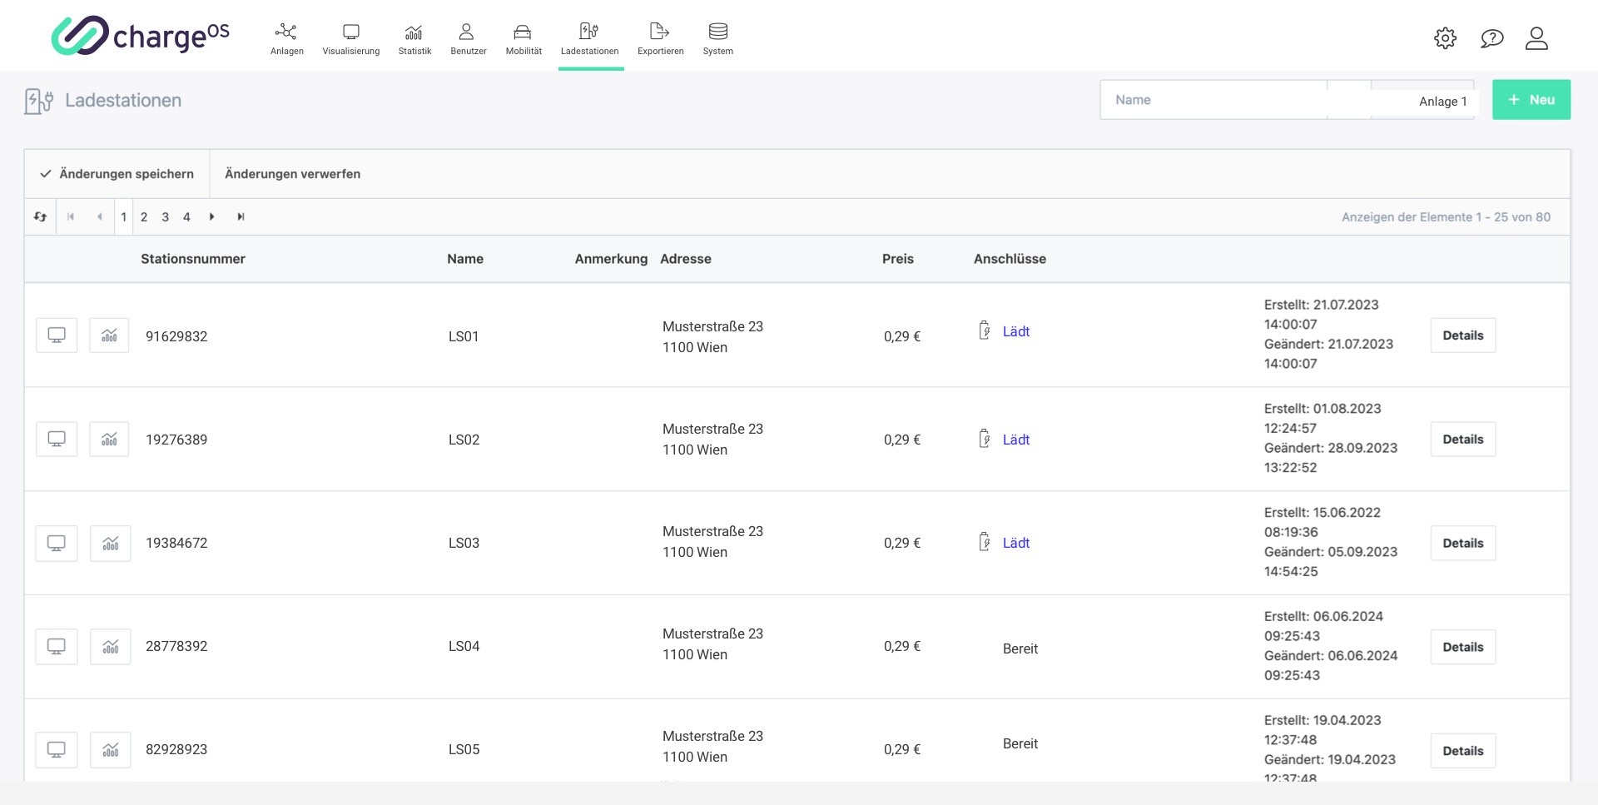The height and width of the screenshot is (805, 1598).
Task: Open the System section
Action: [717, 38]
